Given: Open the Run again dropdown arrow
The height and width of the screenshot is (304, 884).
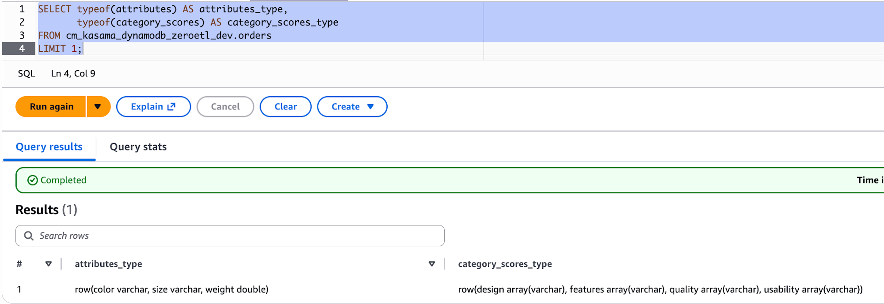Looking at the screenshot, I should pyautogui.click(x=98, y=107).
